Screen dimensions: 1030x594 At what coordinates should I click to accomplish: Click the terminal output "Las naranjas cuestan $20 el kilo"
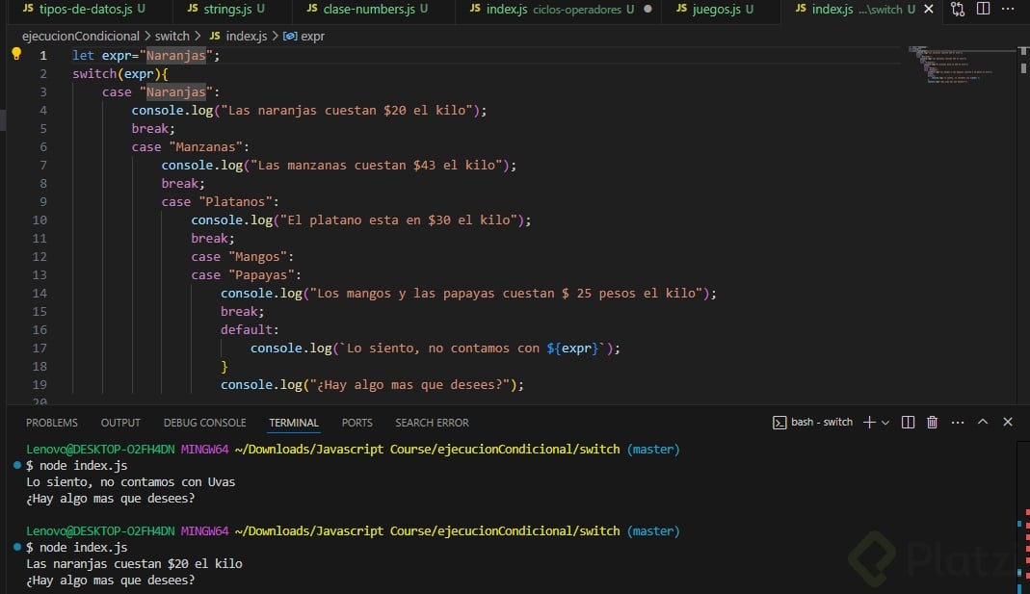134,564
